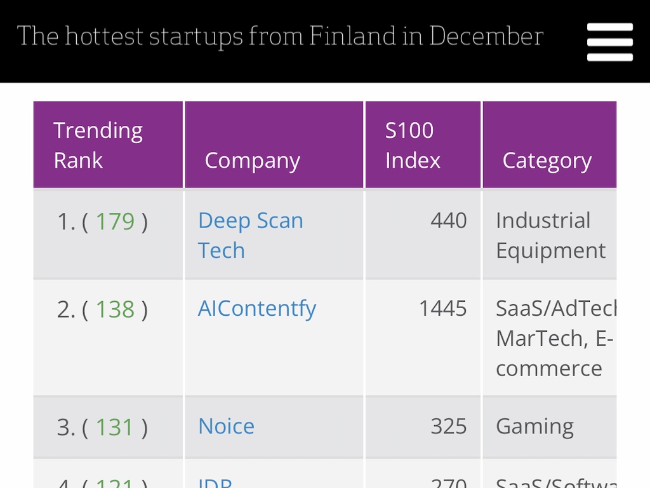Visit the AIContentfy company link
The image size is (650, 488).
(x=256, y=309)
